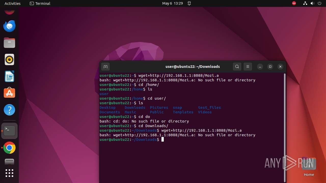Click the 'cd Downloads/' command line
This screenshot has width=326, height=183.
click(x=153, y=126)
